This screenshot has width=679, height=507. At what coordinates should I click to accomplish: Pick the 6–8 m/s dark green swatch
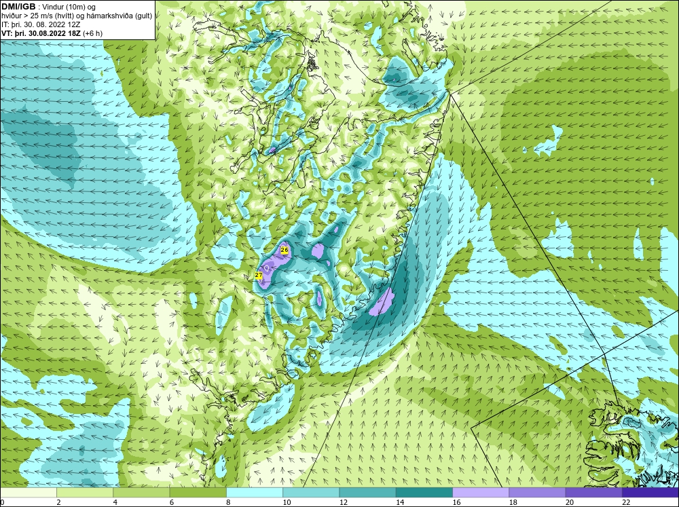click(198, 492)
